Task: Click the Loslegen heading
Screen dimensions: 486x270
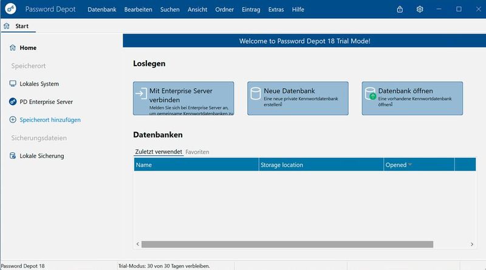Action: pos(149,64)
